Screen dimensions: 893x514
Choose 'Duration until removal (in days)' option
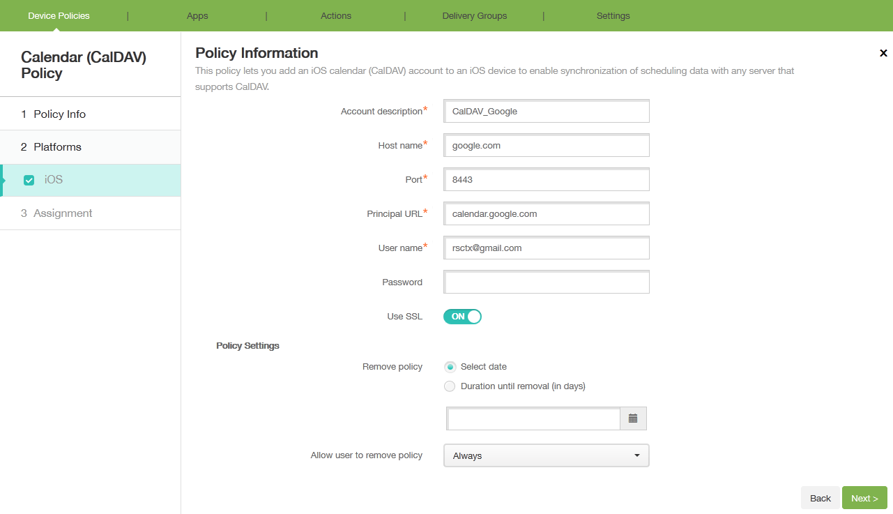450,386
